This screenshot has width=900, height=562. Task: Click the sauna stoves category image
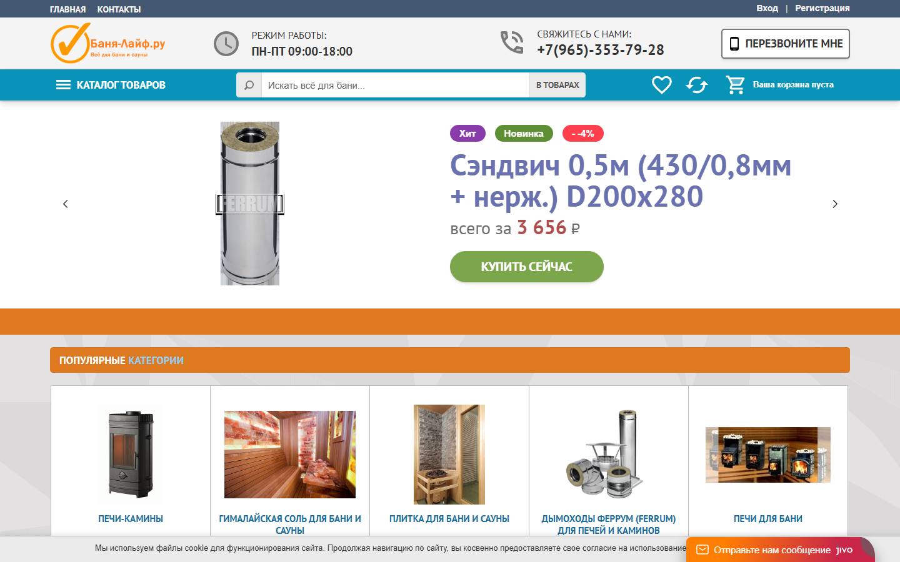(x=768, y=455)
